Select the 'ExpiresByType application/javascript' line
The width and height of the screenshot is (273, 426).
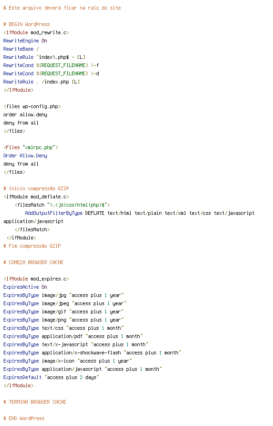(83, 369)
